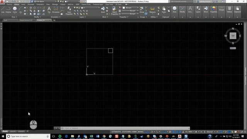Expand the Annotation panel flyout
Screen dimensions: 247x139
point(56,17)
